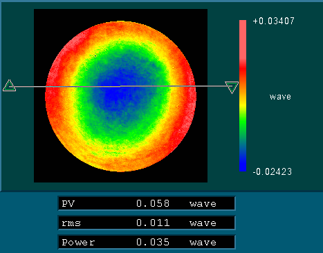Click the color scale bar legend
The image size is (323, 253).
(x=243, y=95)
